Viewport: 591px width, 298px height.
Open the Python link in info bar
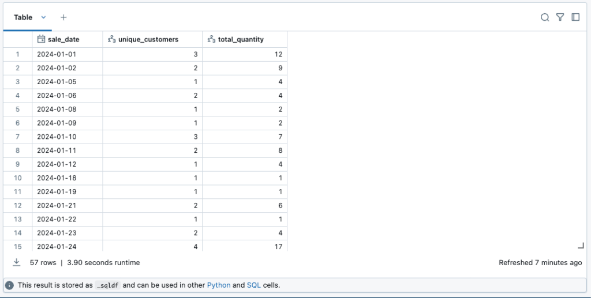coord(219,285)
